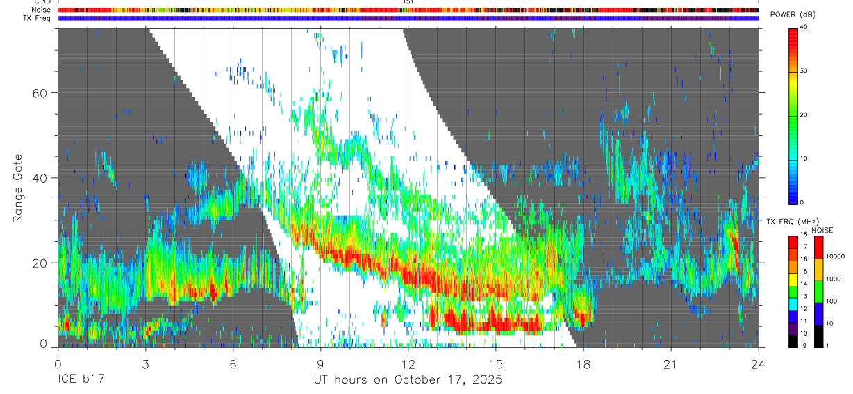Viewport: 853px width, 394px height.
Task: Click the multicolored Noise strip above the plot
Action: [x=408, y=10]
